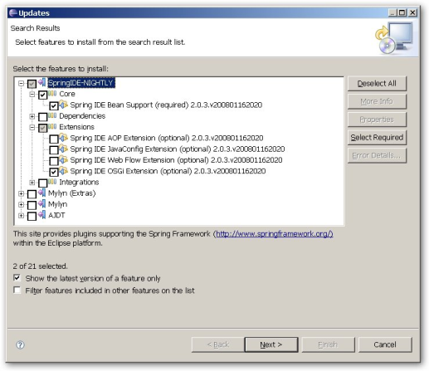Viewport: 429px width, 371px height.
Task: Check the JavaConfig Extension checkbox
Action: pos(54,150)
